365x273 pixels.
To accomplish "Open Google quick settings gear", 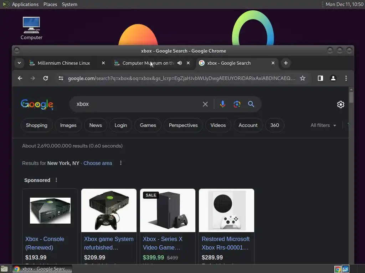I will point(340,105).
